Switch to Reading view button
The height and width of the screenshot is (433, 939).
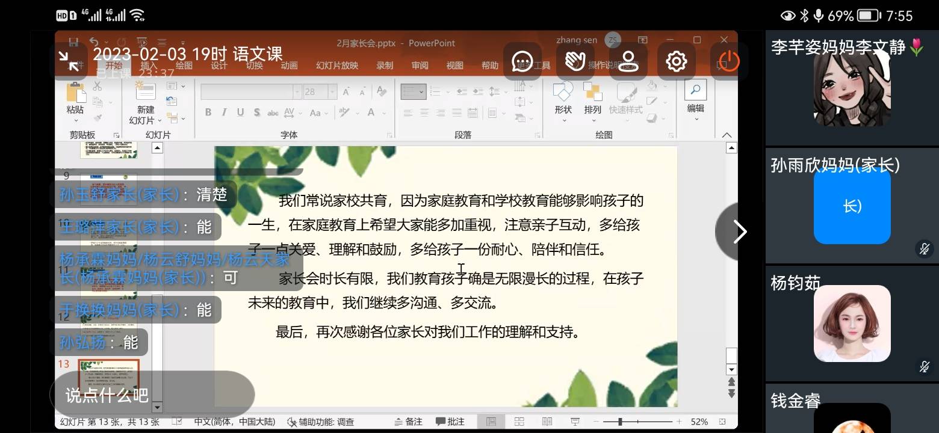(x=547, y=422)
